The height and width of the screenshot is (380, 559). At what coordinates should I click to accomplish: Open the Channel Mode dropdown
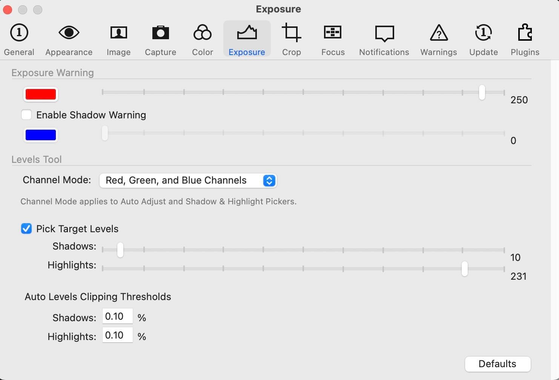(187, 181)
